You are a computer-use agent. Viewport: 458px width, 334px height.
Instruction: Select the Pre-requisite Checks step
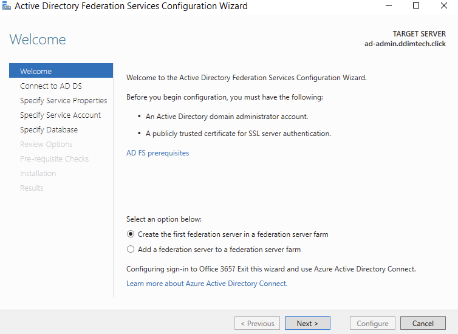pos(54,159)
